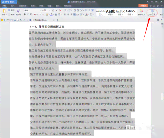Open the Text Tools (文字工具) button

(152, 12)
